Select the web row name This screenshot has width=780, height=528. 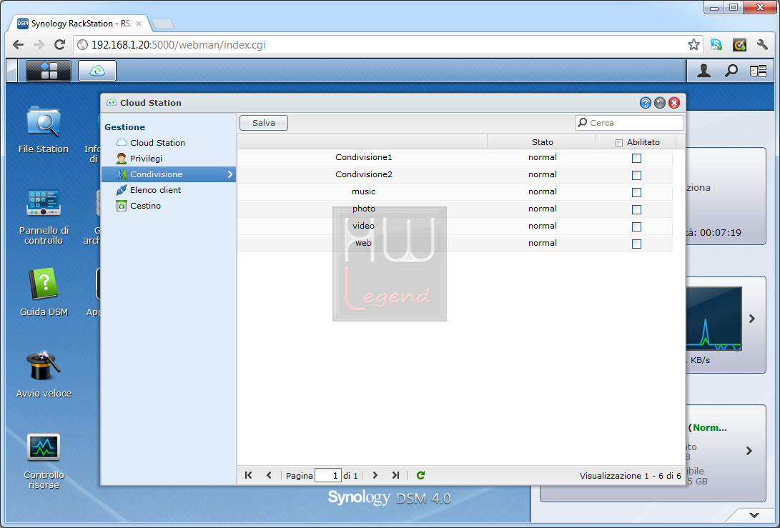tap(364, 243)
